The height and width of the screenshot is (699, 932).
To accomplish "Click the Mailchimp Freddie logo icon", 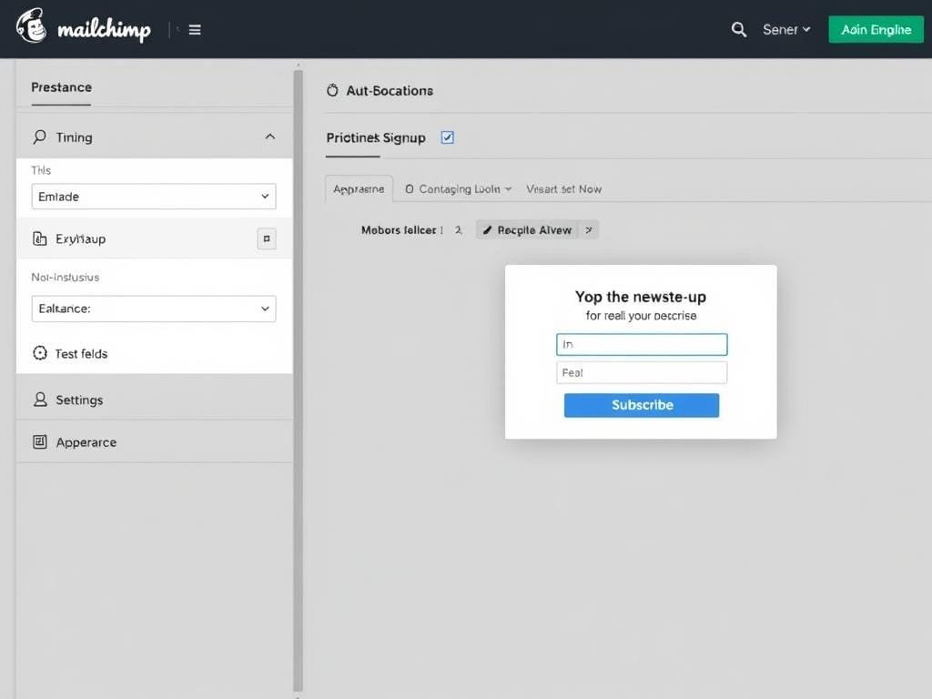I will 31,26.
